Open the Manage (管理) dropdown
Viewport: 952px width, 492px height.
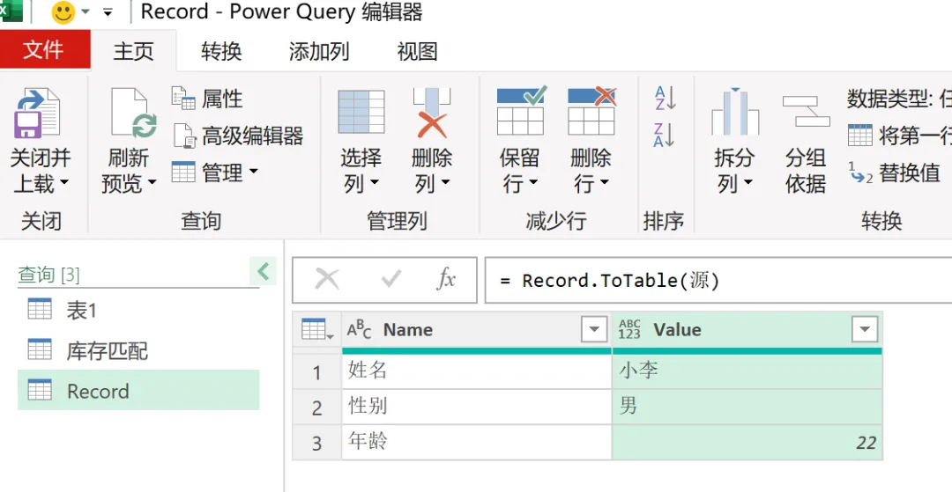(x=215, y=173)
